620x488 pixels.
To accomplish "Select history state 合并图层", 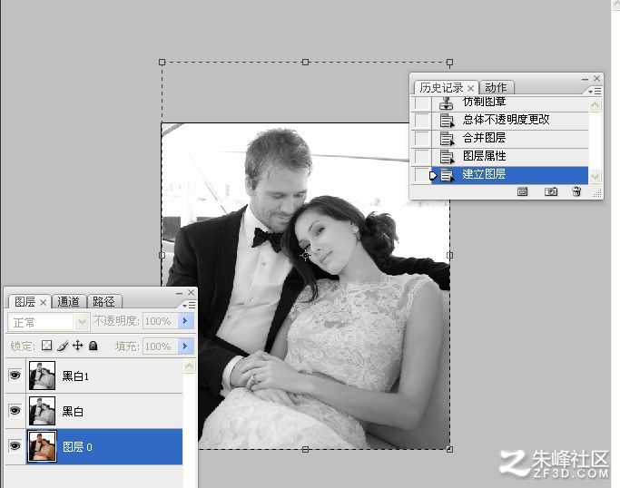I will coord(484,138).
